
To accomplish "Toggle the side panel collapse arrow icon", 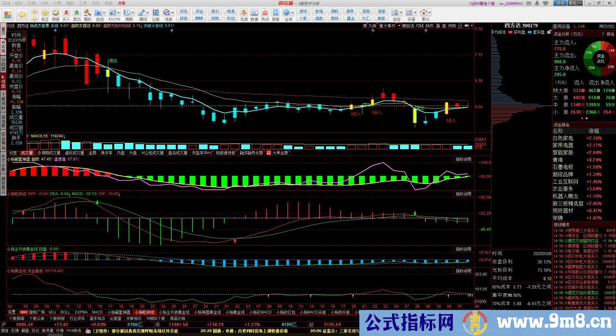I will [x=466, y=26].
